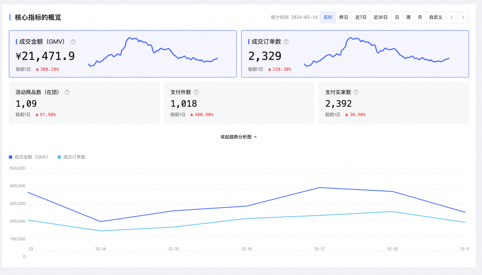Go to next period arrow
The height and width of the screenshot is (275, 482).
pyautogui.click(x=463, y=17)
